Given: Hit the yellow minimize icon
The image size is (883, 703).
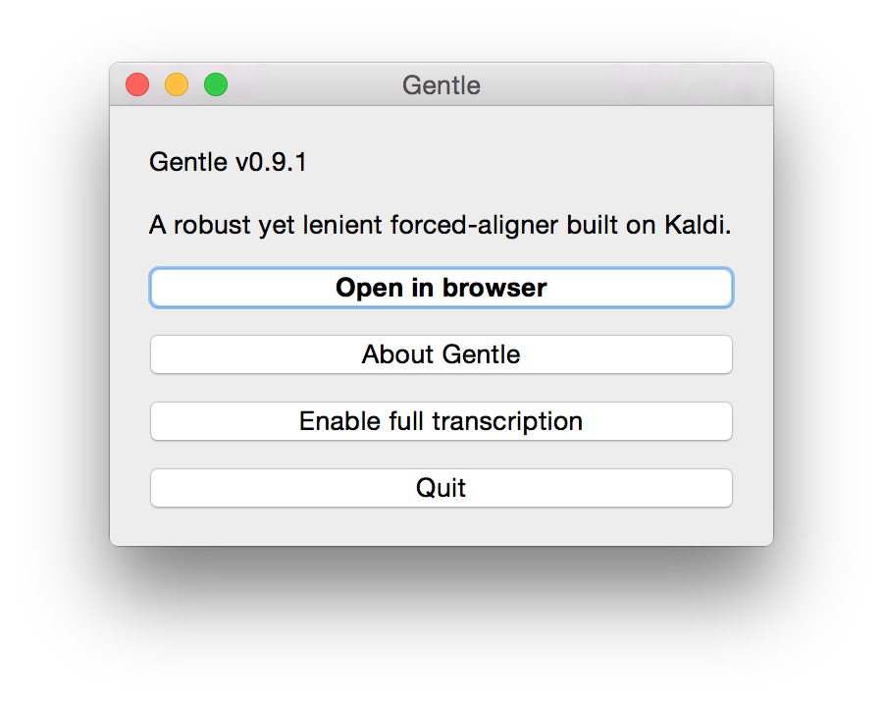Looking at the screenshot, I should click(177, 84).
